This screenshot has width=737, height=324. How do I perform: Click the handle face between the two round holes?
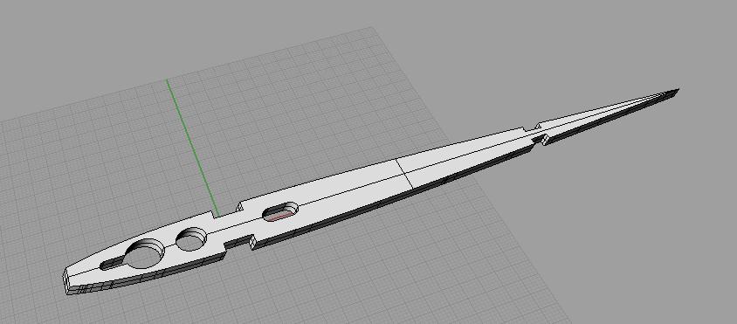[169, 238]
